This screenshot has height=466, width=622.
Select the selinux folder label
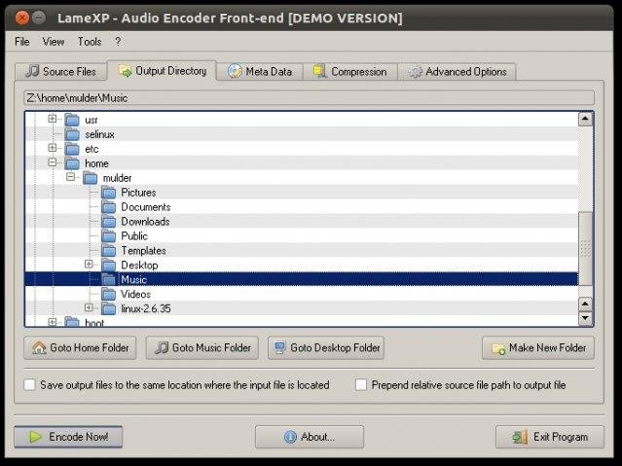(99, 134)
